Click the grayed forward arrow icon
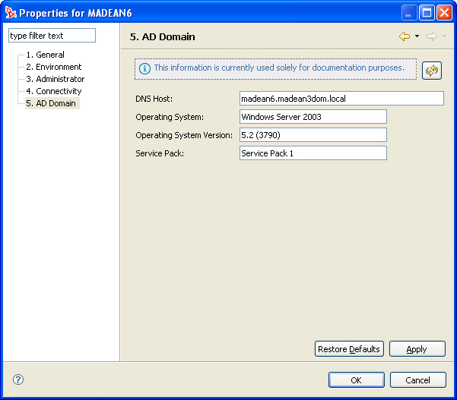Viewport: 457px width, 400px height. [x=432, y=36]
